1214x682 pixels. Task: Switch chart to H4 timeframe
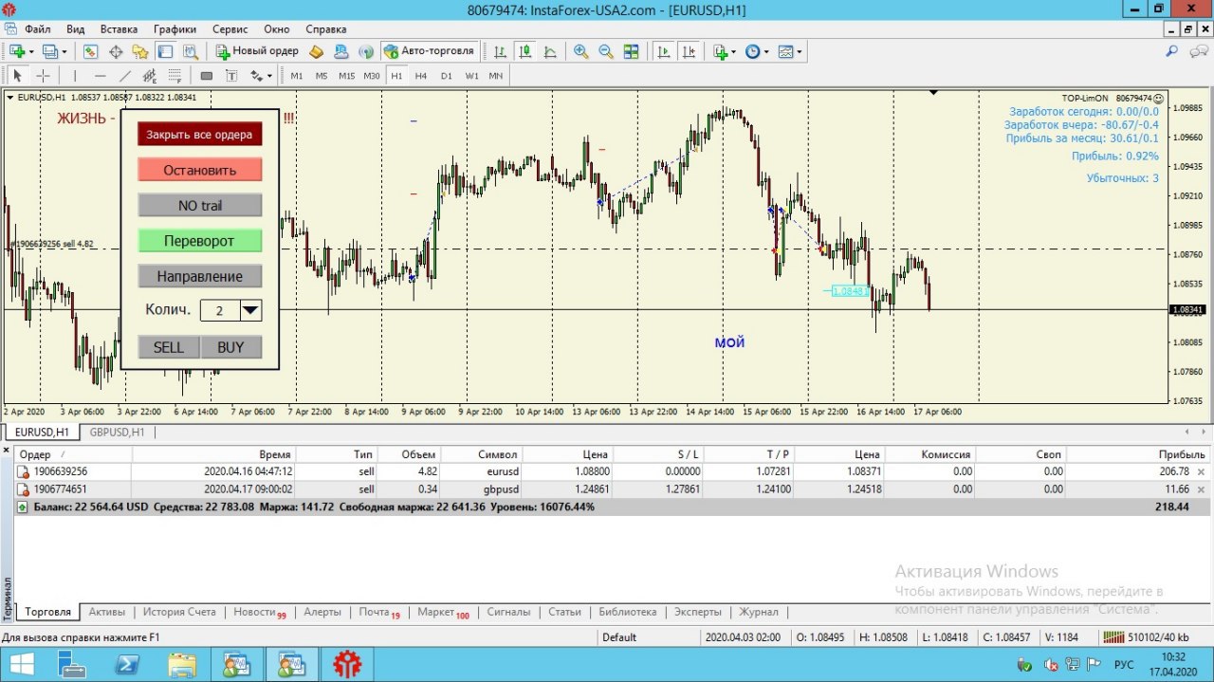tap(421, 76)
